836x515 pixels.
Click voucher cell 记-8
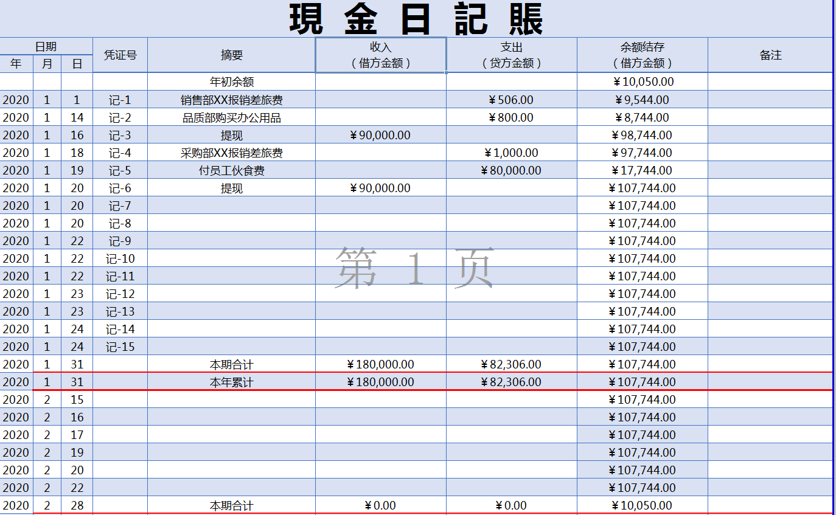pyautogui.click(x=120, y=223)
